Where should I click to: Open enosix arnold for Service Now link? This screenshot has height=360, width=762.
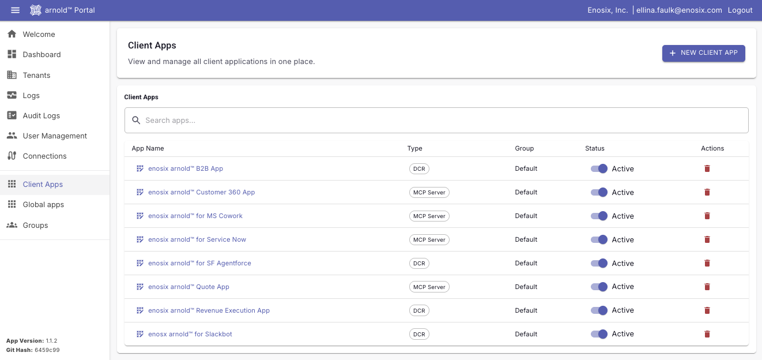pyautogui.click(x=197, y=239)
